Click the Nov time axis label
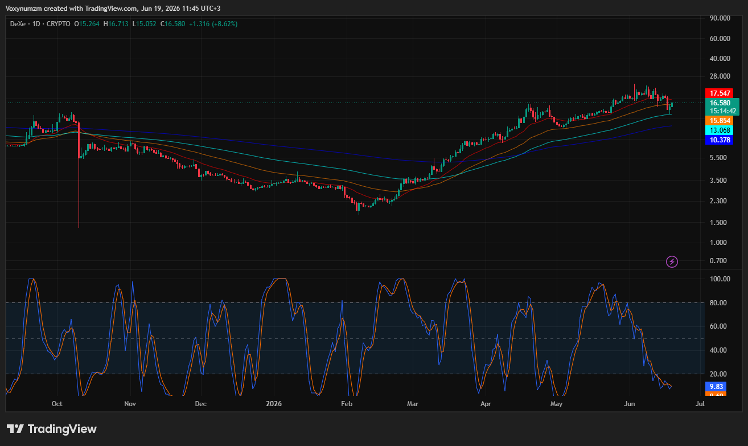748x446 pixels. (x=130, y=404)
